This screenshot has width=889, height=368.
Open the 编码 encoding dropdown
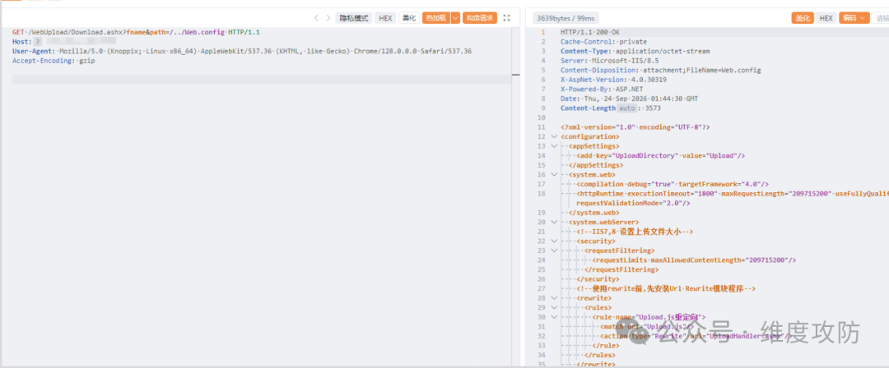[x=854, y=18]
